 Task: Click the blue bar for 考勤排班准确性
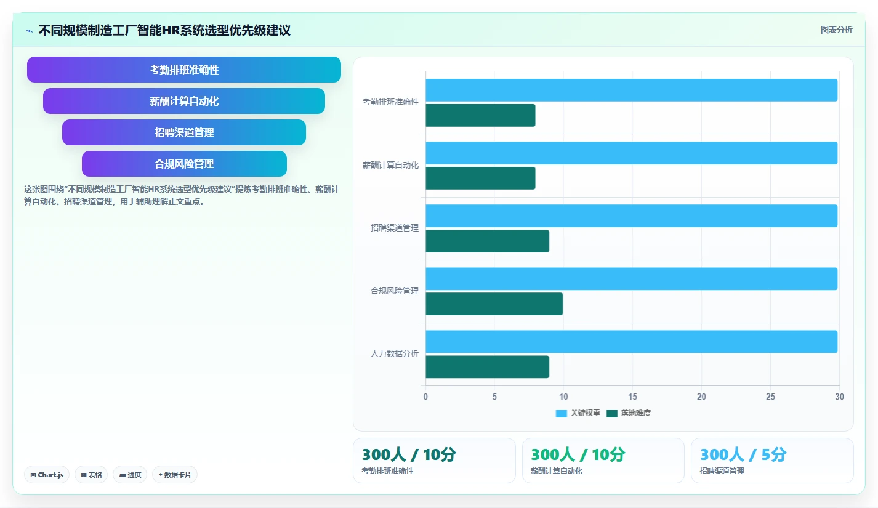click(x=631, y=90)
